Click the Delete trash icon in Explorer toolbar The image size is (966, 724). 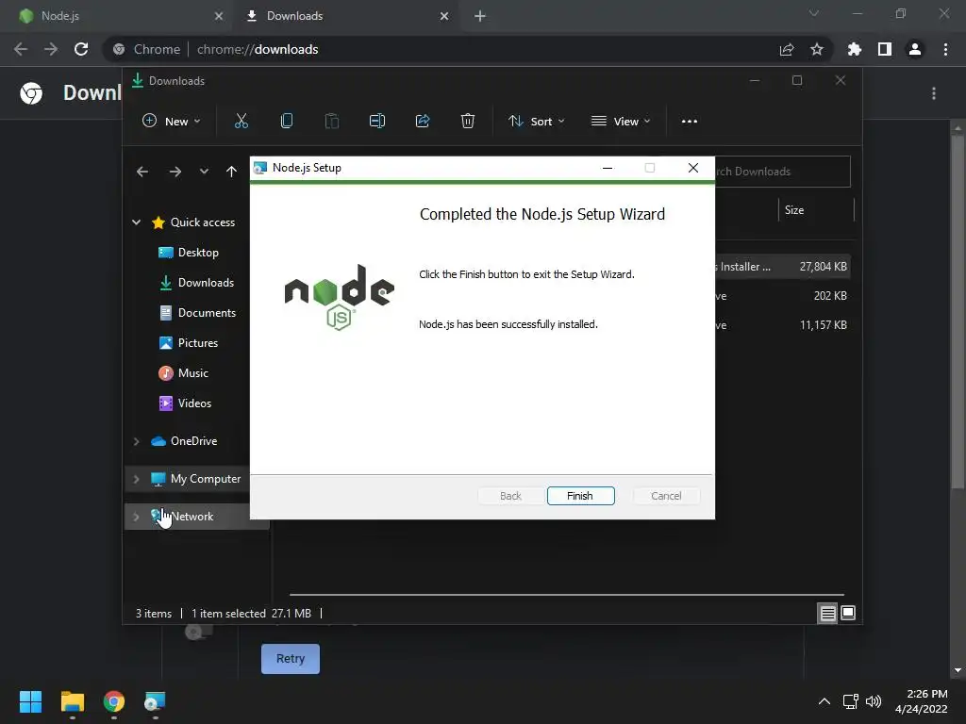click(x=468, y=122)
